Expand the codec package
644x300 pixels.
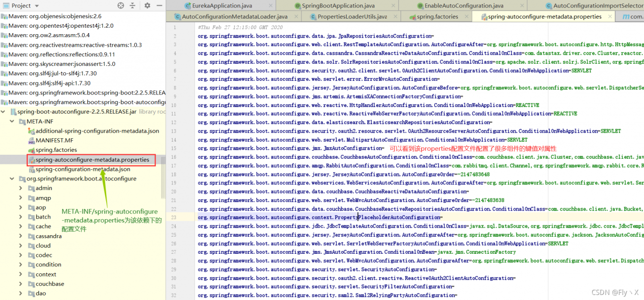21,255
